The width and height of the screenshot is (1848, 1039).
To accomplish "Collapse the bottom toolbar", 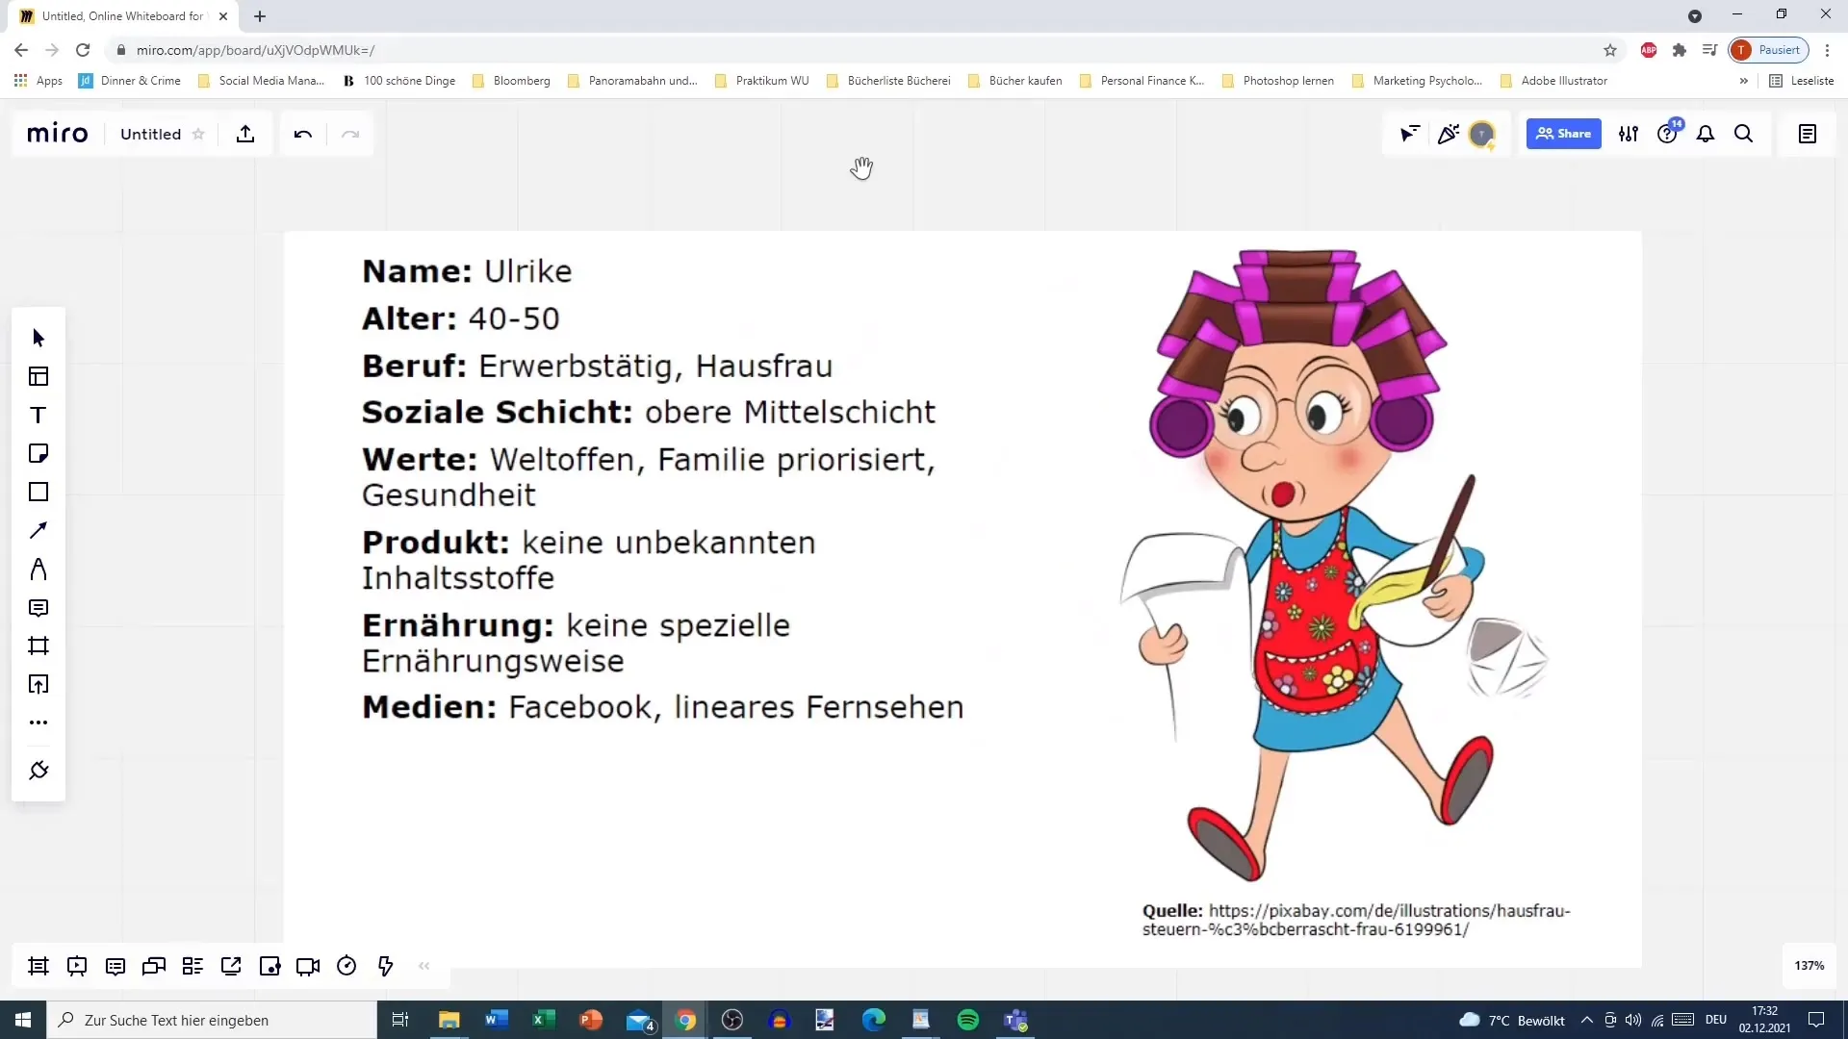I will [424, 966].
